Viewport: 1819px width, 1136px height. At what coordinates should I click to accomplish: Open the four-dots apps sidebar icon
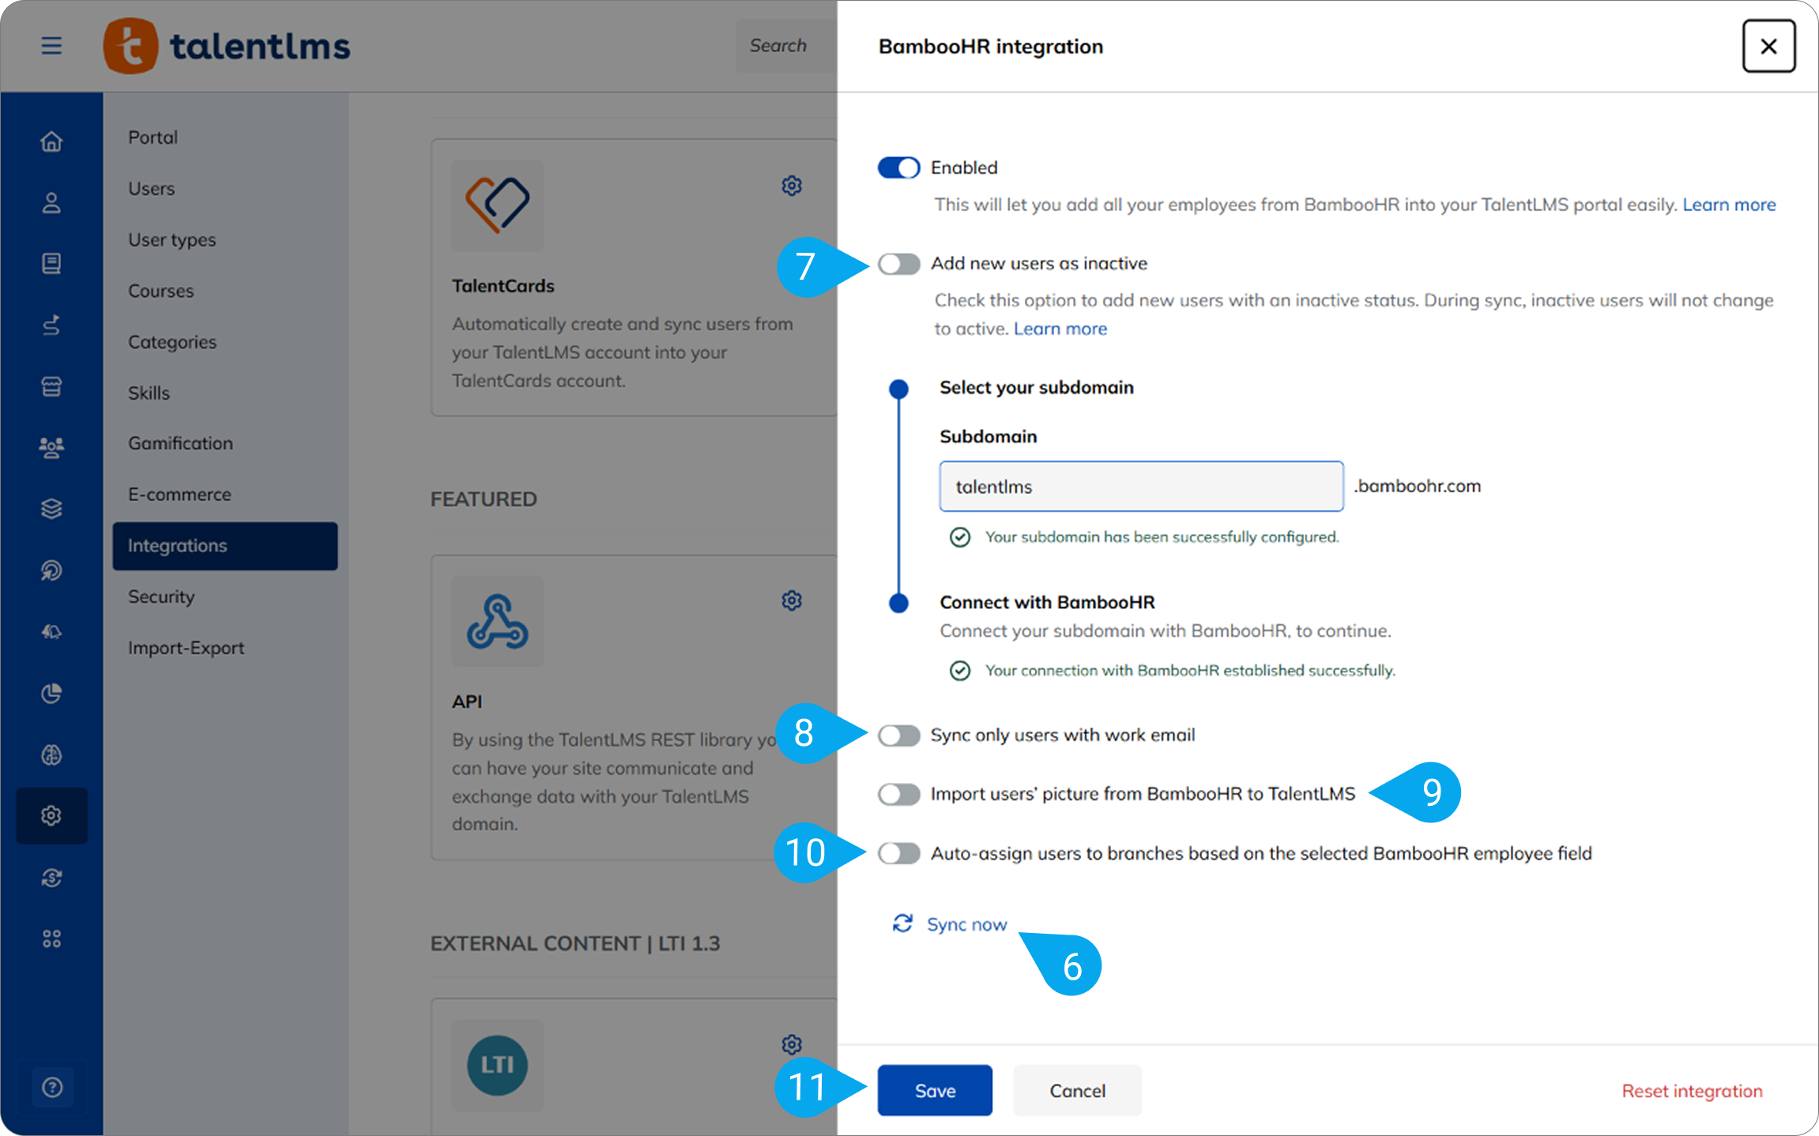click(51, 939)
